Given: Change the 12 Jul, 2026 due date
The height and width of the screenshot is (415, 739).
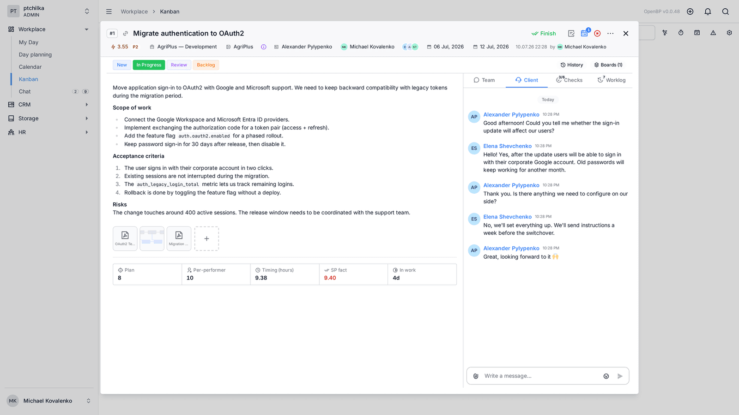Looking at the screenshot, I should [491, 47].
